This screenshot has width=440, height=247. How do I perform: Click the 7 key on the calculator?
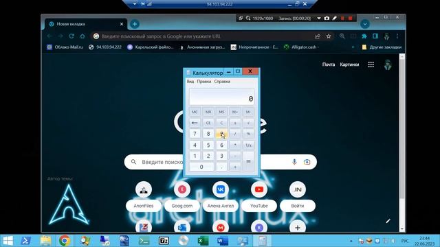click(195, 134)
